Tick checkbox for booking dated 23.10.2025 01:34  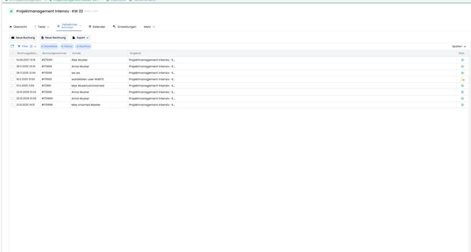(x=12, y=92)
